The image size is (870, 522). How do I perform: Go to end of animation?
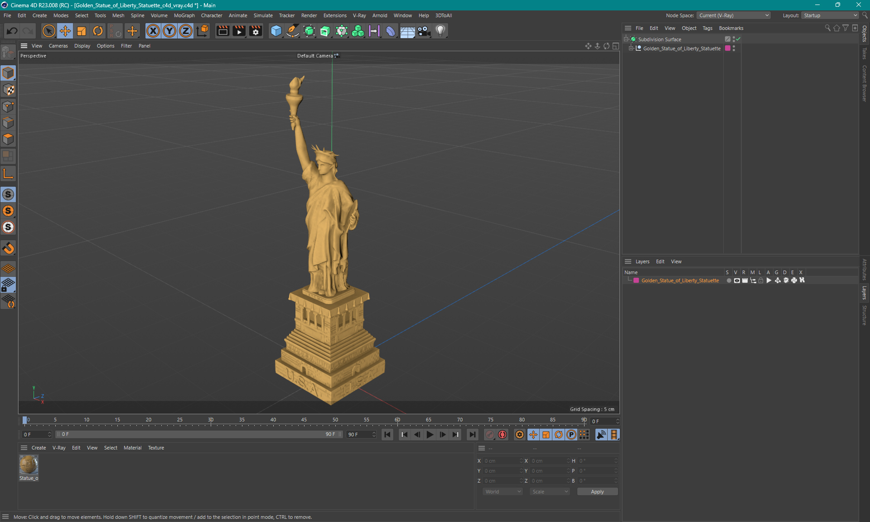point(472,435)
